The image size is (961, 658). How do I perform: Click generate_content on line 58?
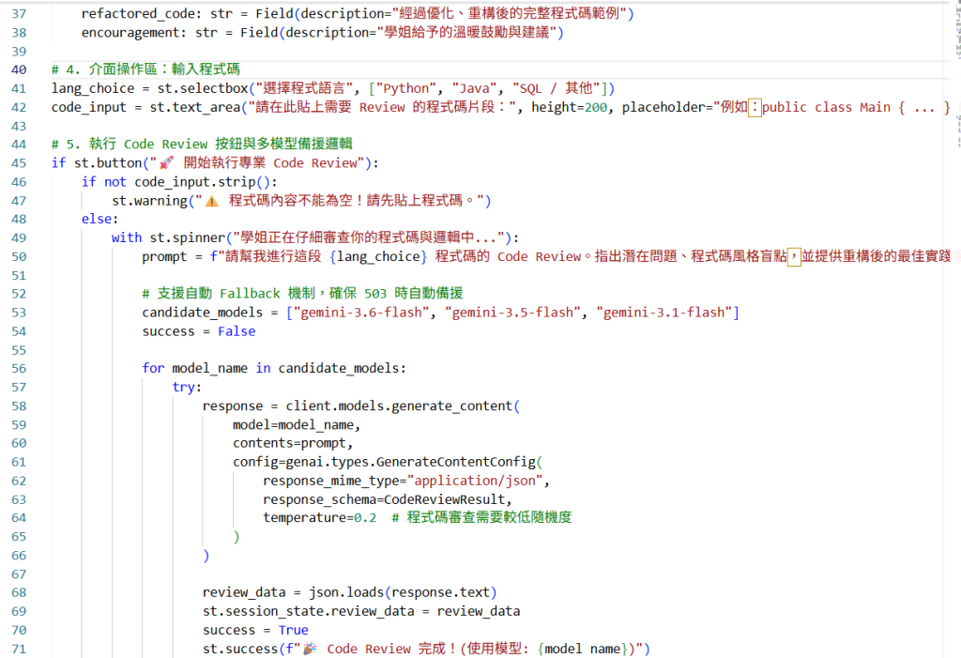click(x=451, y=406)
